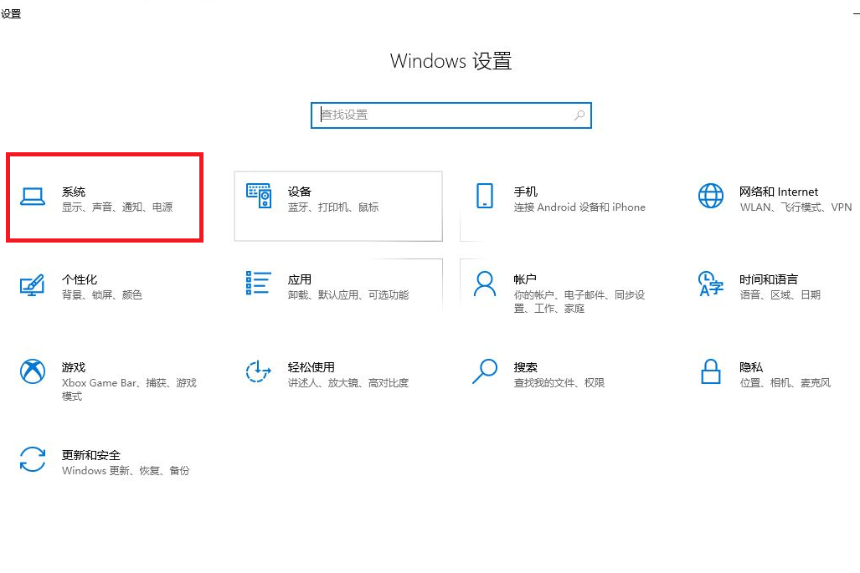Click the magnifier icon for 搜索 category
Viewport: 860px width, 573px height.
485,371
